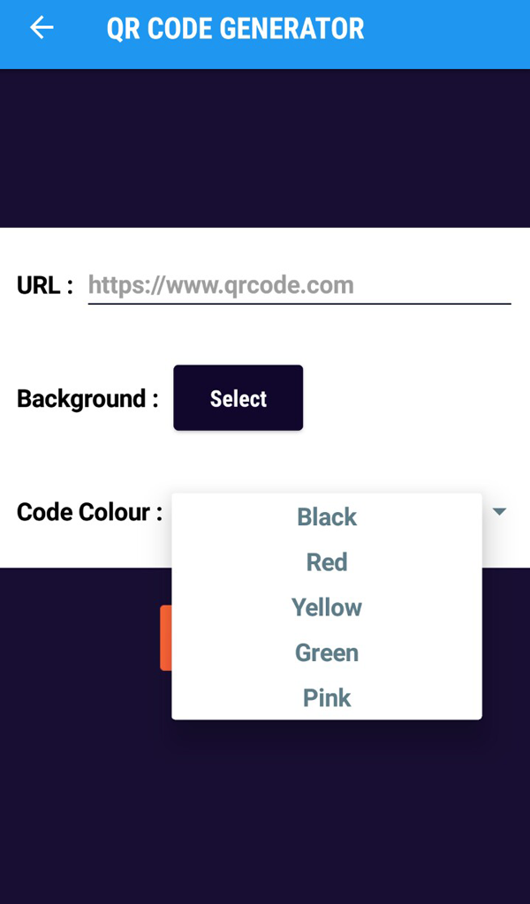Tap the back arrow in header

(x=42, y=28)
